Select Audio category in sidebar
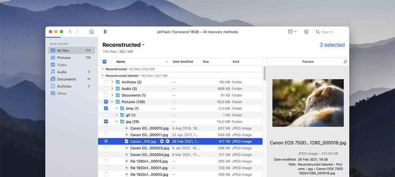The height and width of the screenshot is (177, 395). 72,72
